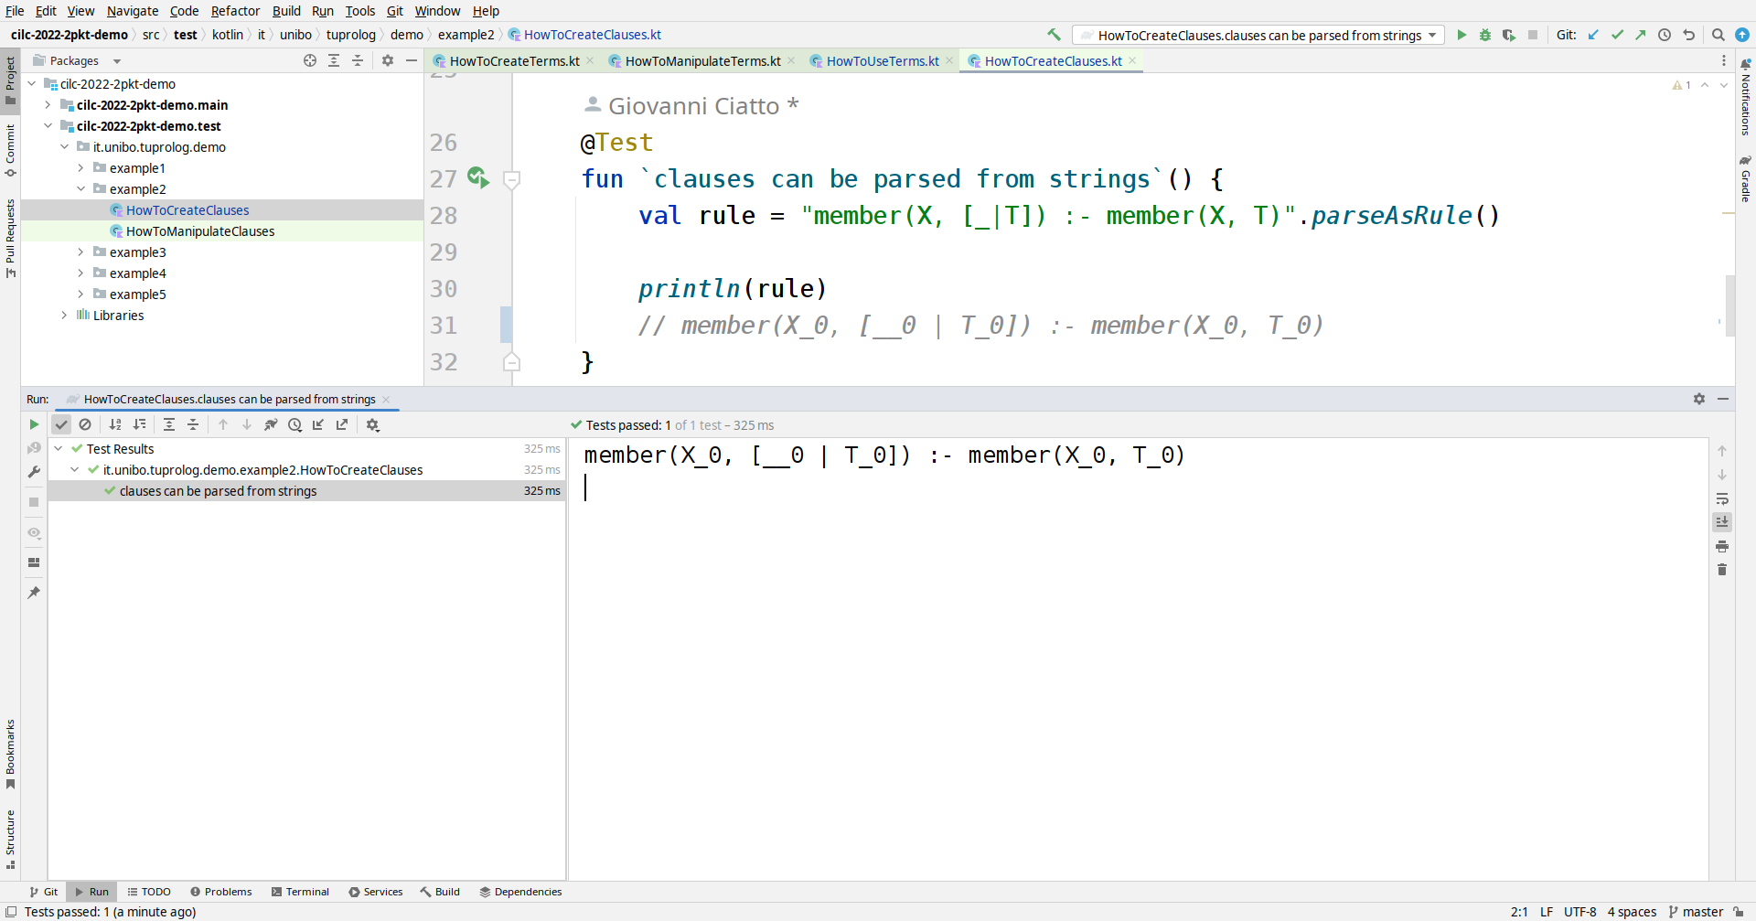
Task: Expand Libraries node
Action: (65, 316)
